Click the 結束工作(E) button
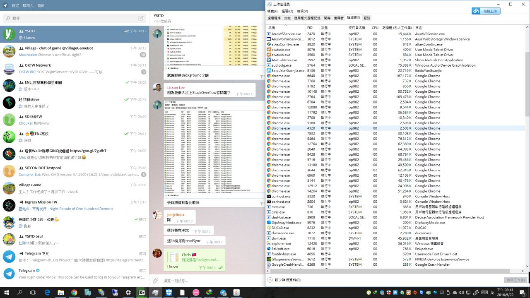This screenshot has height=298, width=530. tap(516, 280)
